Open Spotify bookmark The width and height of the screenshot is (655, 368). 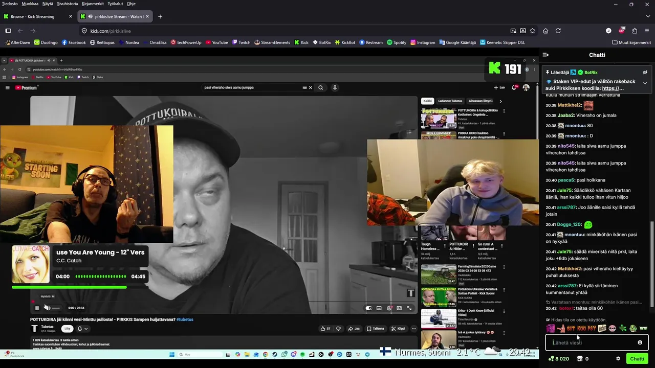pos(397,42)
